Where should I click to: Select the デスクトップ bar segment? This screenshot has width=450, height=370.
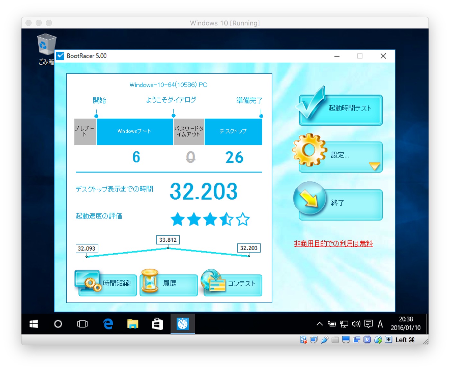click(233, 132)
